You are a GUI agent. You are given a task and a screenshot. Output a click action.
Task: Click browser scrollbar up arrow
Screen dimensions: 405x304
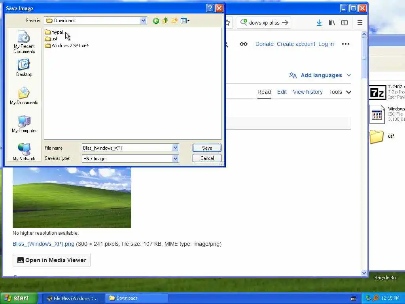(x=364, y=34)
